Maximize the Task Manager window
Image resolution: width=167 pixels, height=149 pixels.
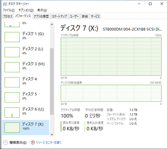point(150,4)
